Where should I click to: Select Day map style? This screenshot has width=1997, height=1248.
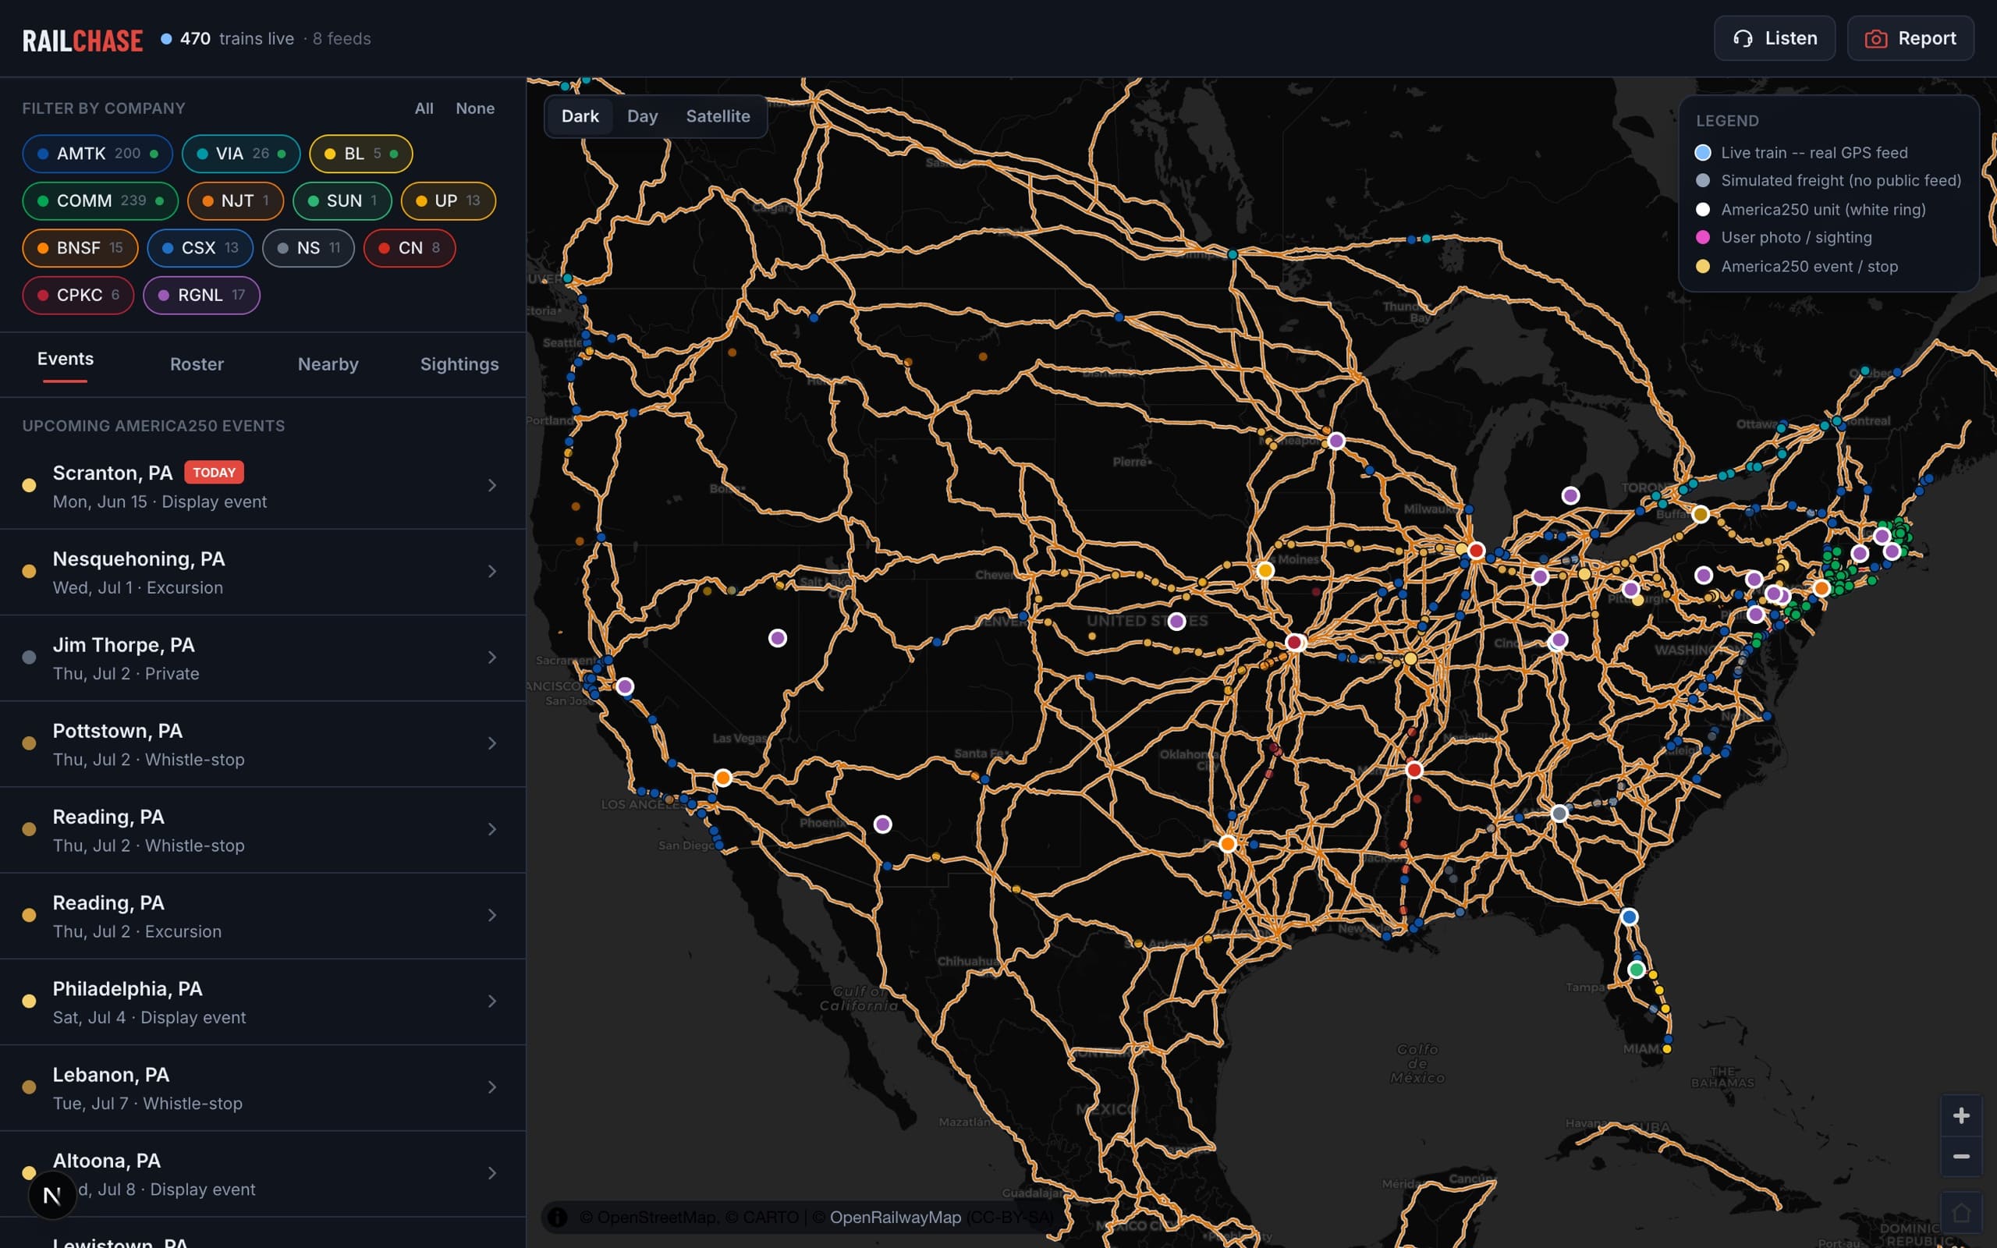[642, 116]
